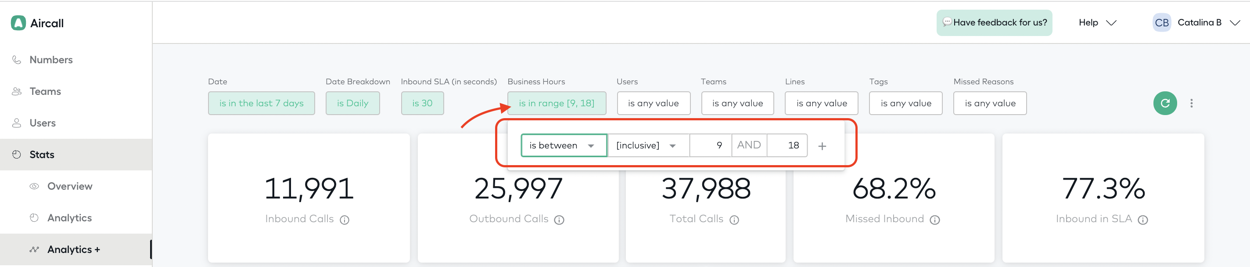This screenshot has width=1250, height=267.
Task: Click the 'Missed Reasons' filter label
Action: pyautogui.click(x=983, y=82)
